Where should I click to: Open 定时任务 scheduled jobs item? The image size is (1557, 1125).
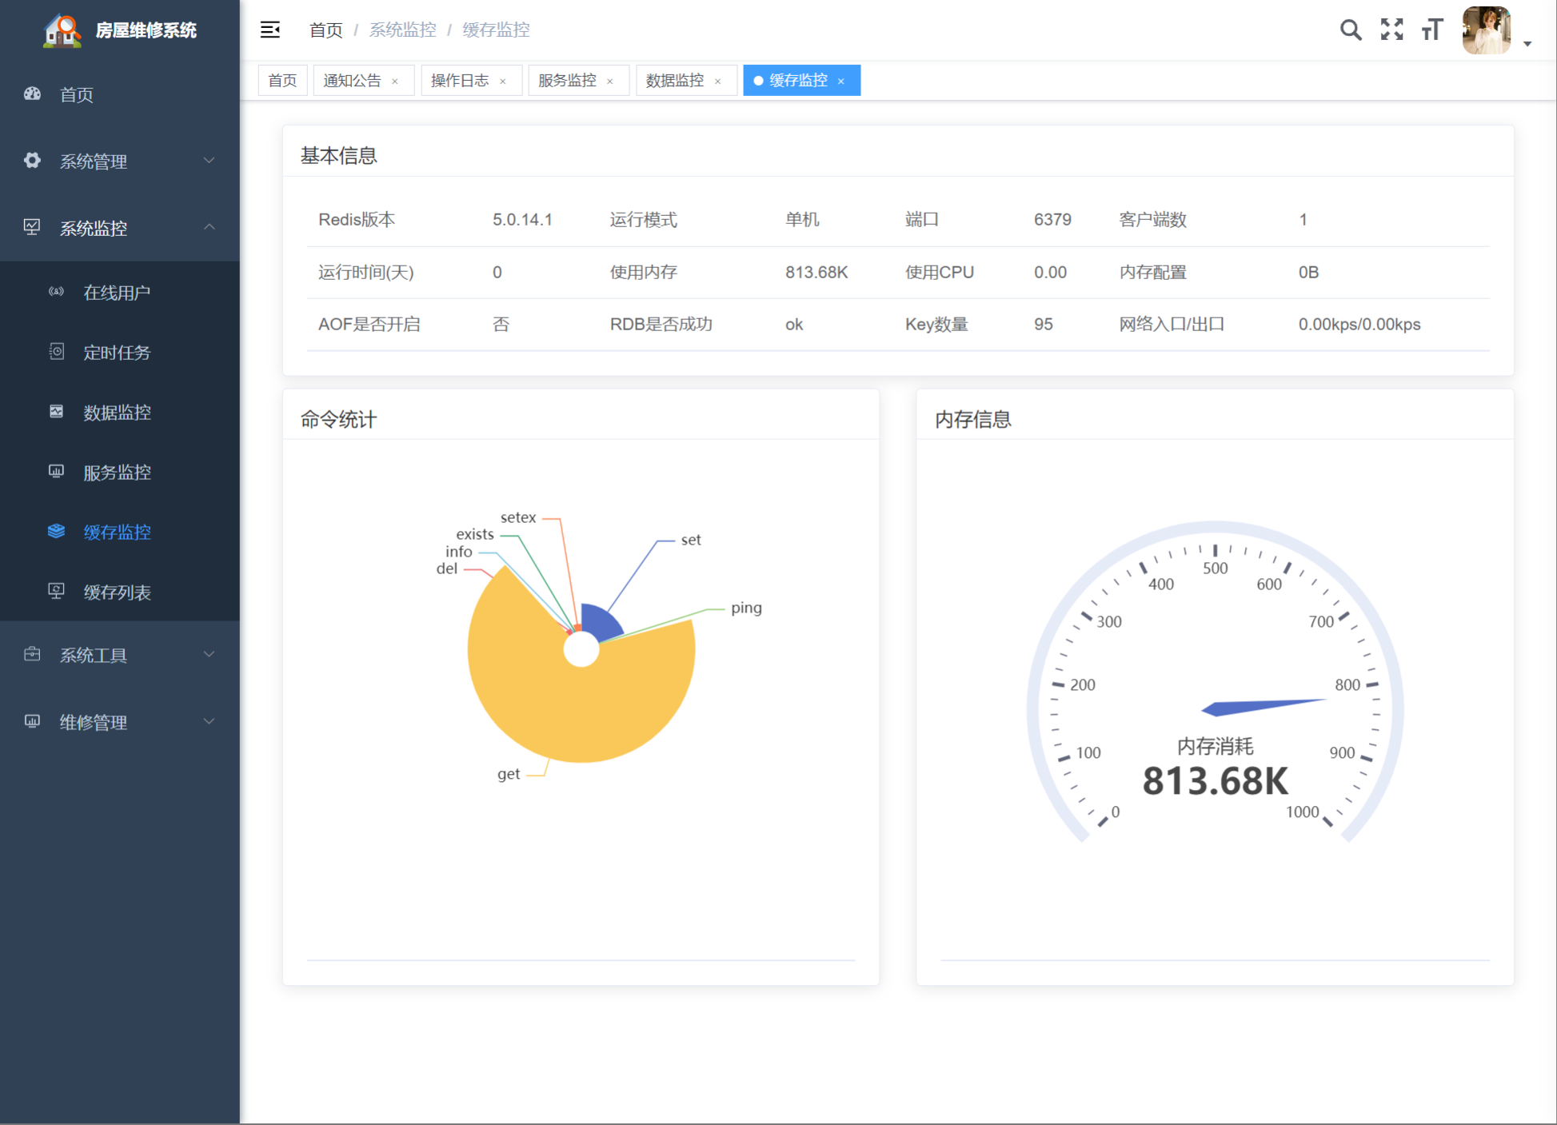117,353
